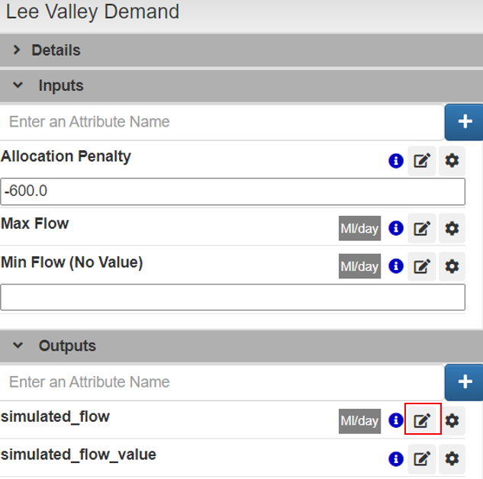Click the Max Flow Ml/day unit badge
Image resolution: width=483 pixels, height=479 pixels.
359,228
